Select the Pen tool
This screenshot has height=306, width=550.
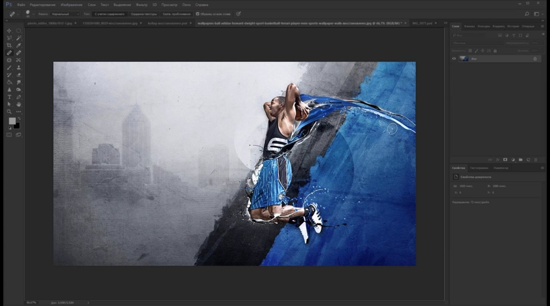18,97
